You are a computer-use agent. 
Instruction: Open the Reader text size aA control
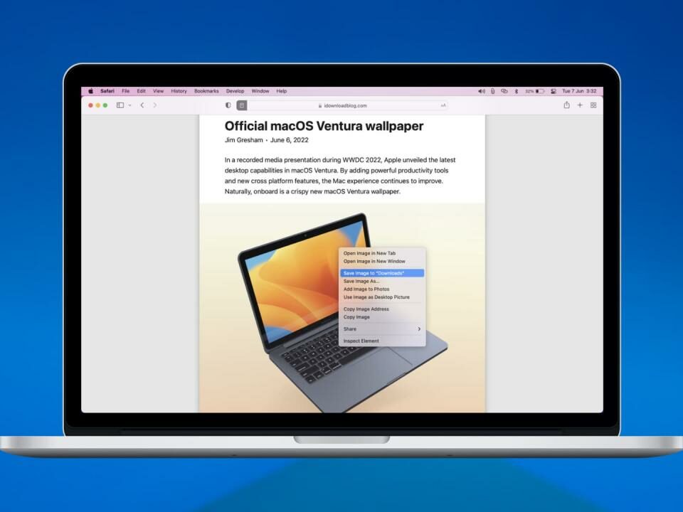point(443,105)
